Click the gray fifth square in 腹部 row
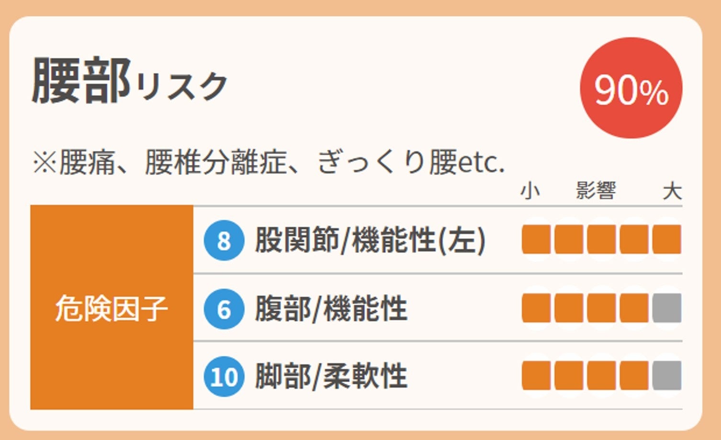This screenshot has width=721, height=440. pyautogui.click(x=666, y=308)
